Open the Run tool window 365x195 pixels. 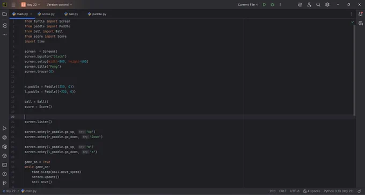pos(4,128)
